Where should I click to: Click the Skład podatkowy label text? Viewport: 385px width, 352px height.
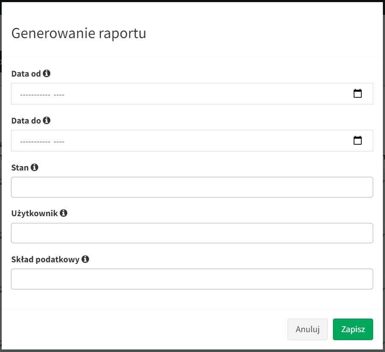(45, 259)
